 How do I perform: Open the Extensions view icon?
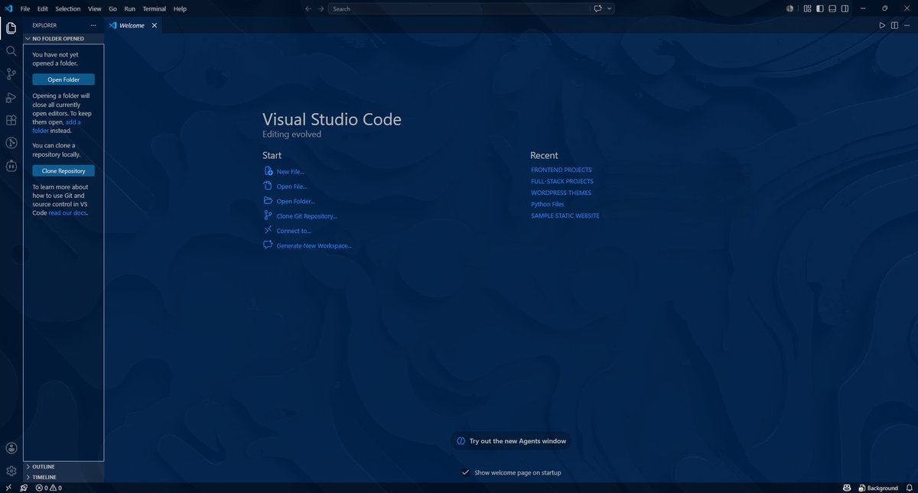[x=11, y=120]
